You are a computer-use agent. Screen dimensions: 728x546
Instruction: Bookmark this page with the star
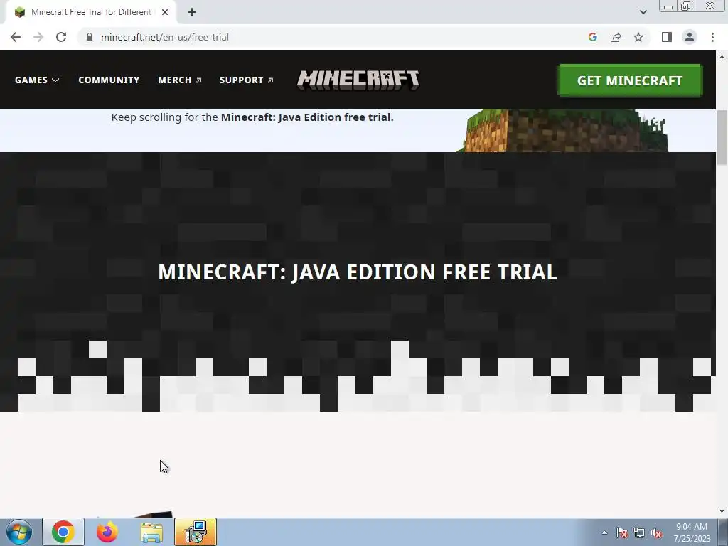[x=638, y=37]
